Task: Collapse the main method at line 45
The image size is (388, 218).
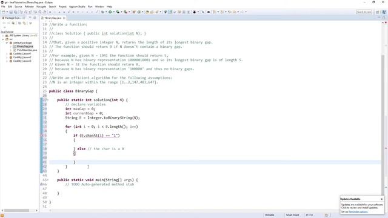Action: (x=47, y=180)
